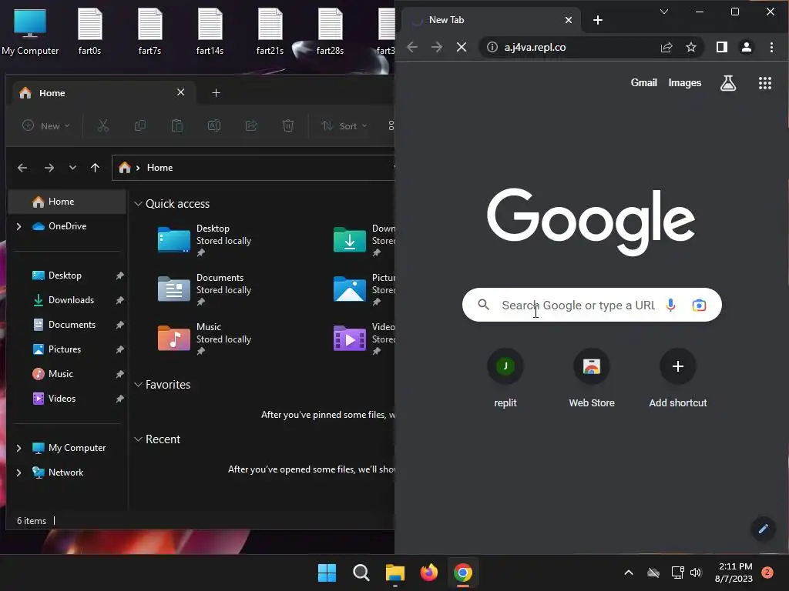Screen dimensions: 789x591
Task: Bookmark this page with the star icon
Action: 691,47
